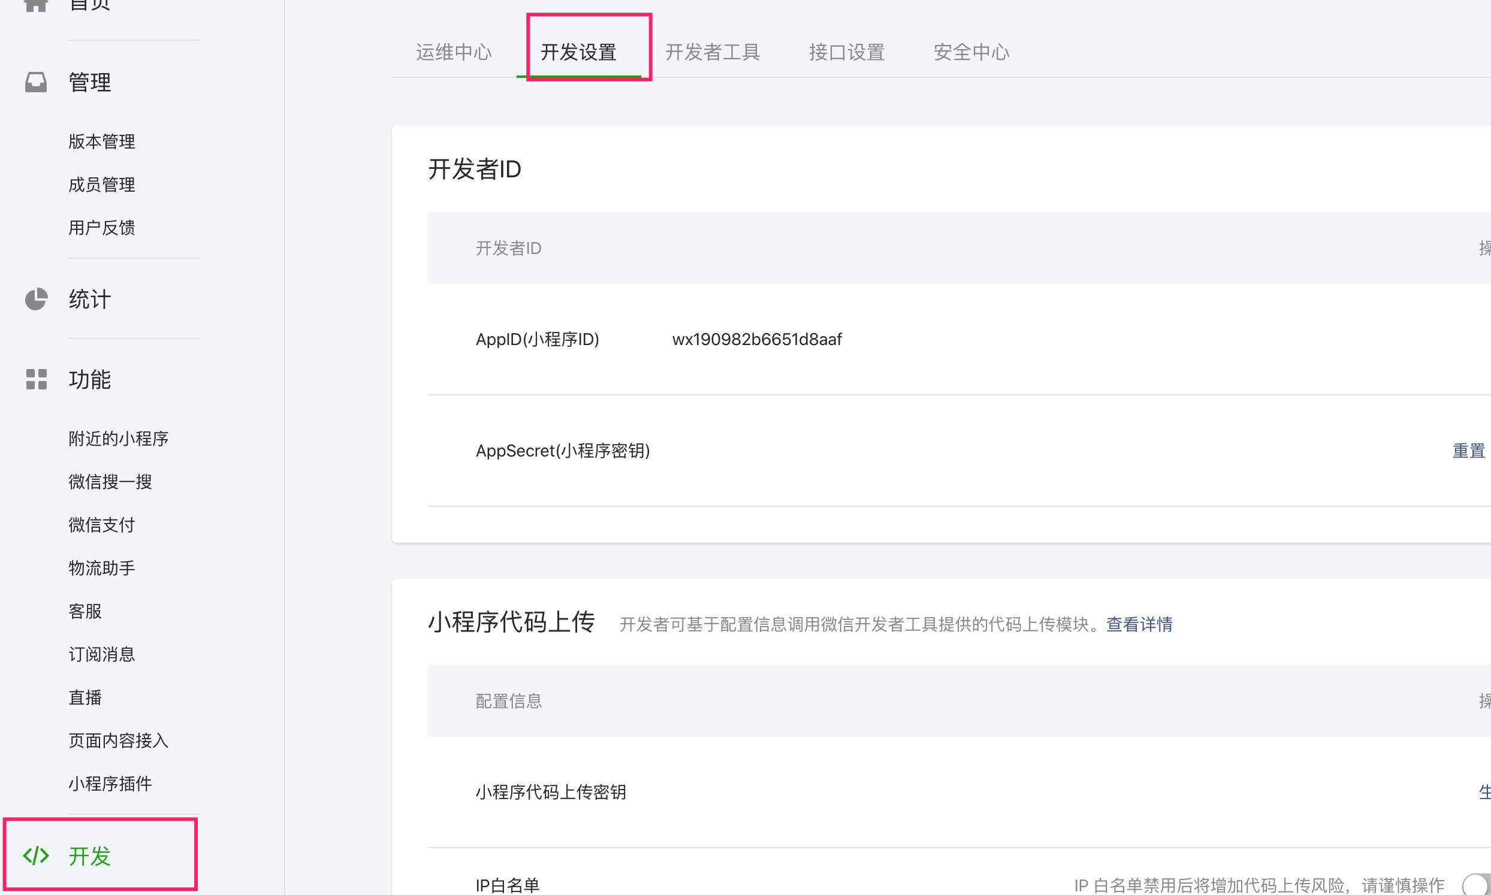This screenshot has width=1491, height=895.
Task: Open the 查看详情 link
Action: 1139,624
